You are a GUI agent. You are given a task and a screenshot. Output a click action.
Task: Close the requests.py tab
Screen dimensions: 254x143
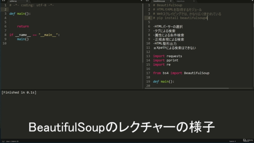click(194, 1)
